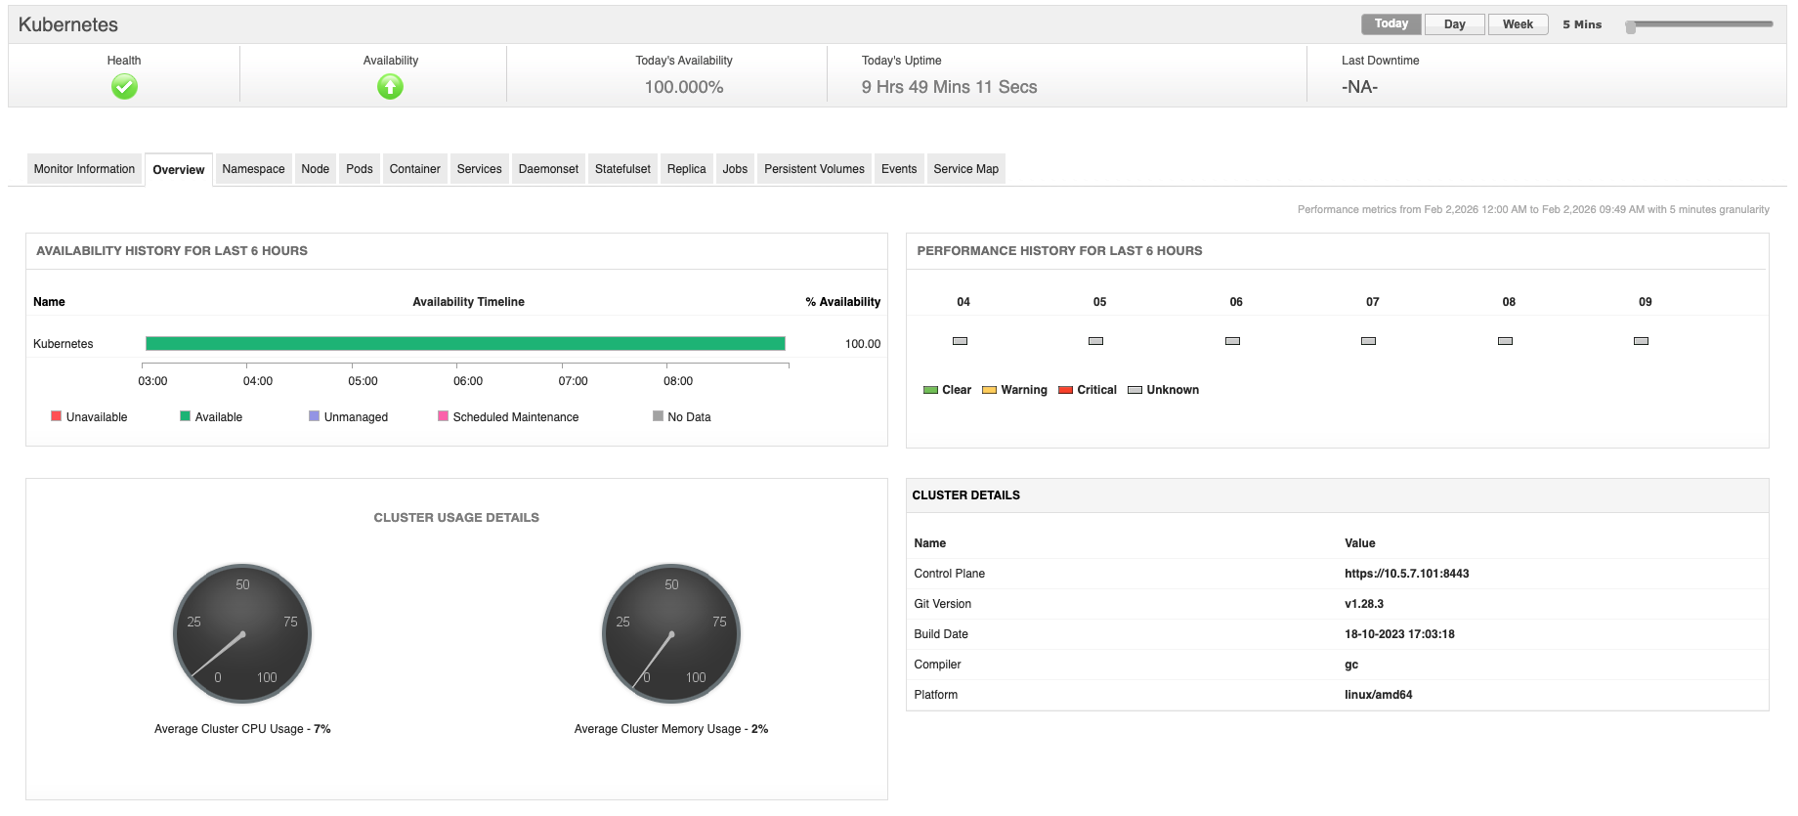1798x816 pixels.
Task: Select the Week time range button
Action: click(x=1518, y=24)
